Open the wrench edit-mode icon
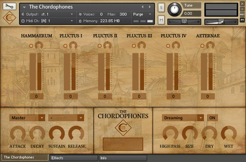This screenshot has height=162, width=246. (x=9, y=6)
